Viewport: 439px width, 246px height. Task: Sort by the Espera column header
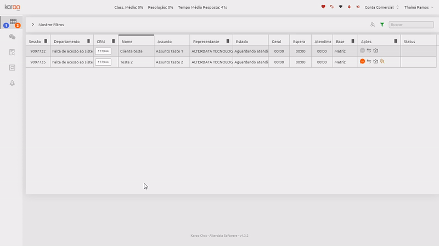[300, 42]
